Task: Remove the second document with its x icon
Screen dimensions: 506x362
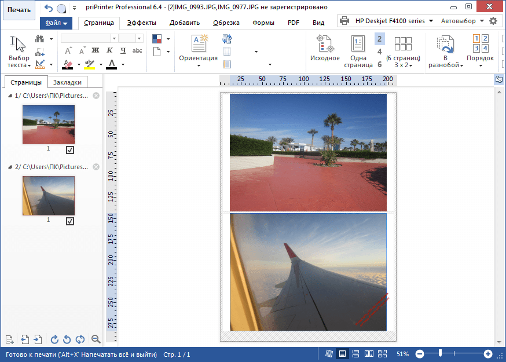Action: coord(96,167)
